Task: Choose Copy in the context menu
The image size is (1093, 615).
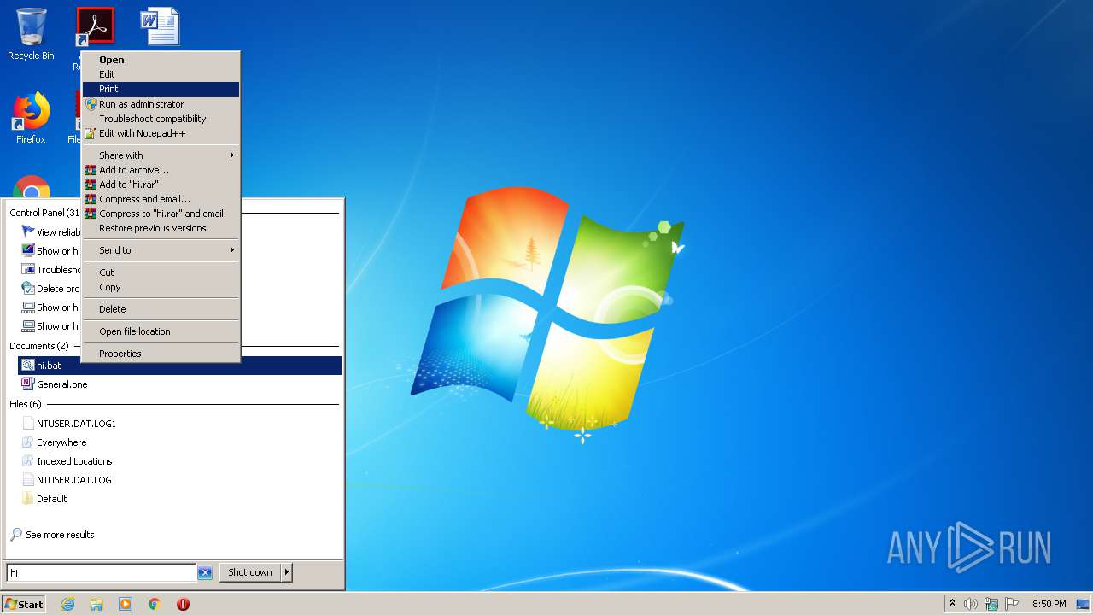Action: pyautogui.click(x=161, y=287)
